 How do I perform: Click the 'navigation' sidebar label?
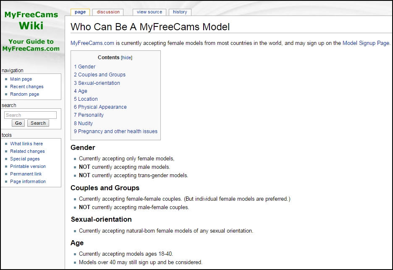(13, 71)
